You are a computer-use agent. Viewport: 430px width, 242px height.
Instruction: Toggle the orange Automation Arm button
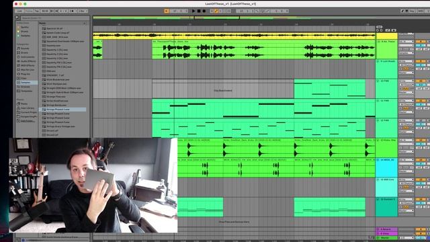coord(216,11)
